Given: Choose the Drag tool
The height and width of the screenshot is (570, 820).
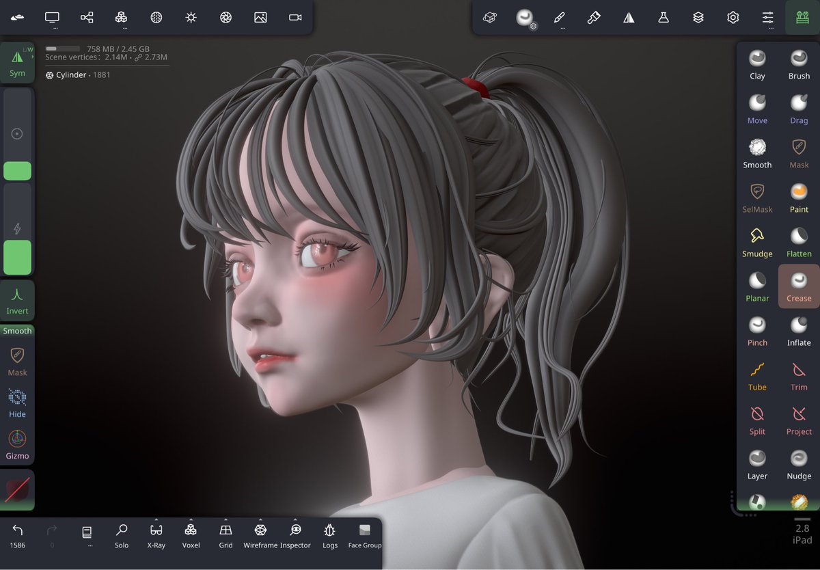Looking at the screenshot, I should coord(799,109).
